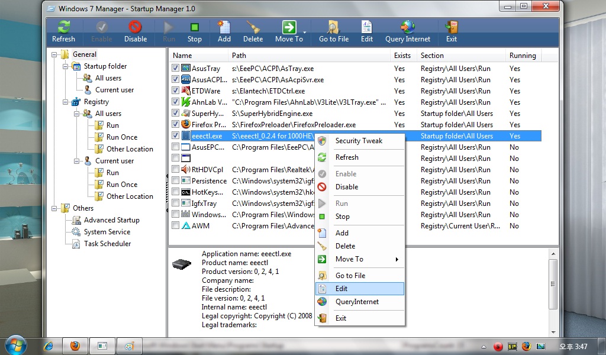
Task: Choose Exit from context menu
Action: 360,318
